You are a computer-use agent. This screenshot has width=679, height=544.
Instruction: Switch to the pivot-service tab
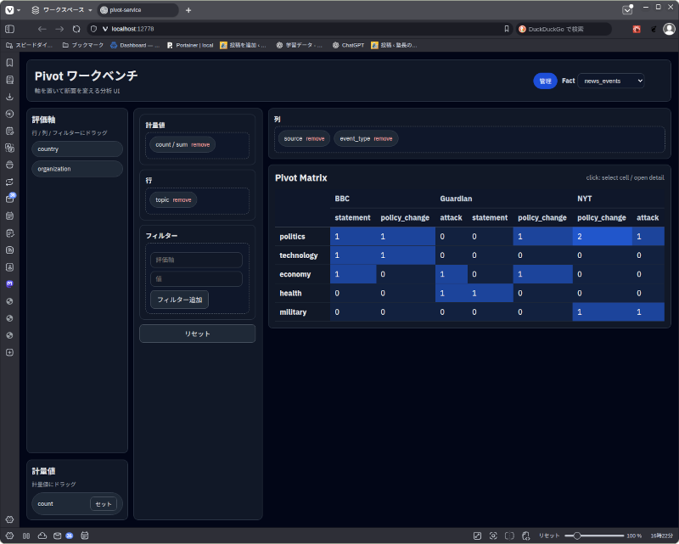coord(136,10)
